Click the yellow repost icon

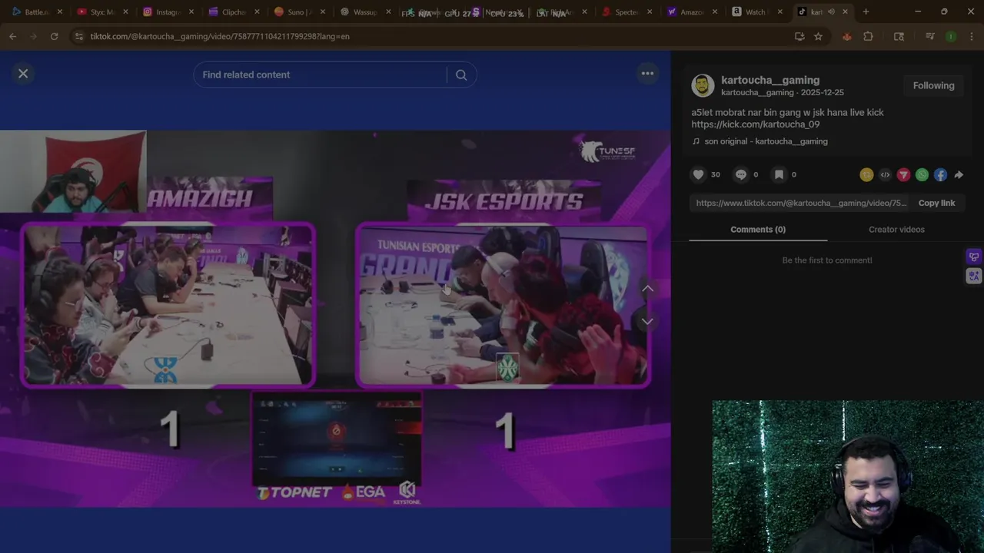866,174
